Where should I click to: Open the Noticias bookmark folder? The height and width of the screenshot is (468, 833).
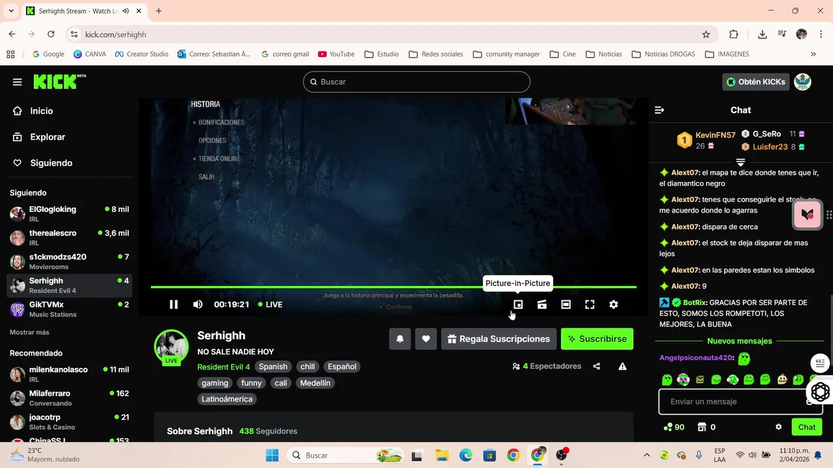[603, 54]
